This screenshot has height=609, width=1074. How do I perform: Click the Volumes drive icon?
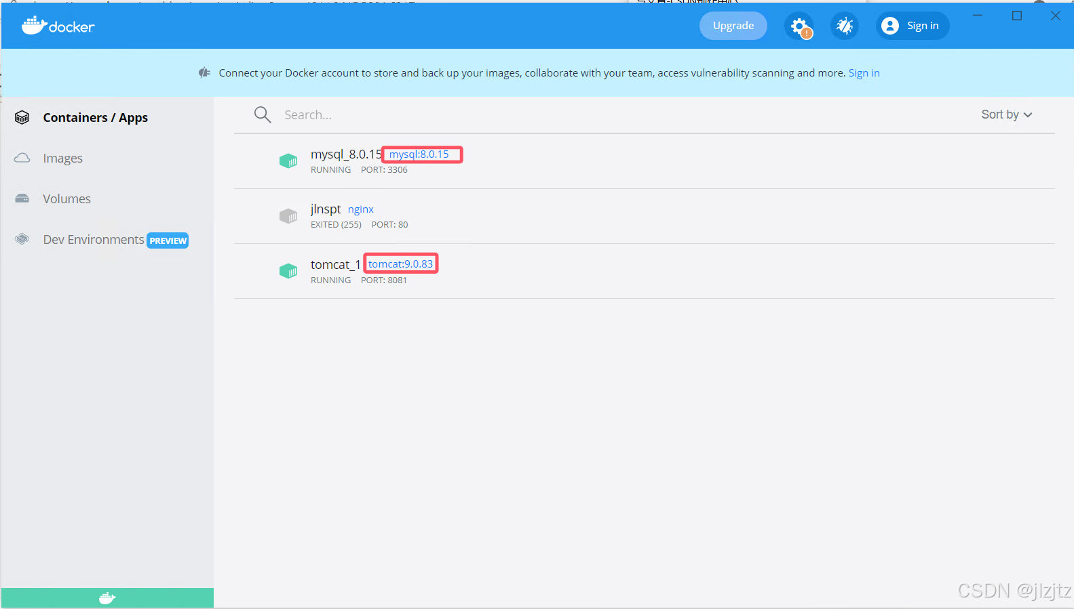click(x=22, y=198)
